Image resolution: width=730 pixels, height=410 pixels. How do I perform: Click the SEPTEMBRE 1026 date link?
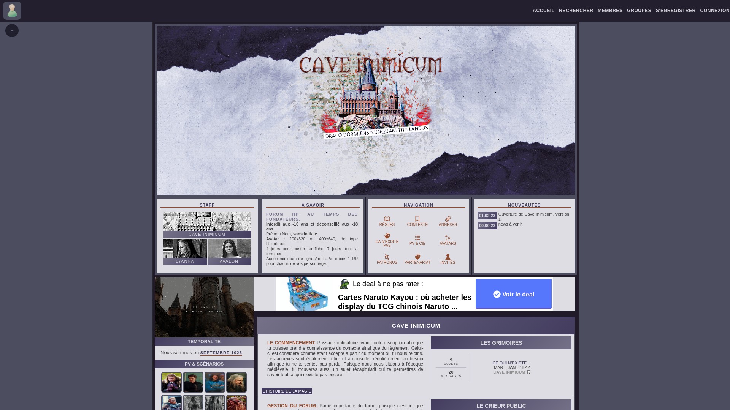221,353
